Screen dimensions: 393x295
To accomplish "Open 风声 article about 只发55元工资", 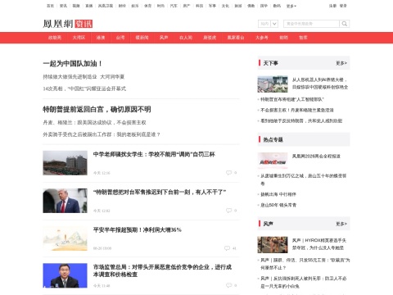I will coord(305,264).
